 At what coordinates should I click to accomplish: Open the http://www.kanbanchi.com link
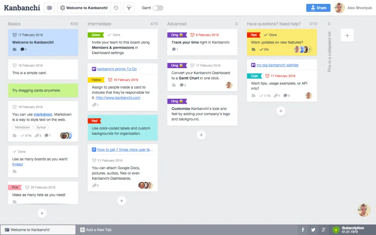click(118, 98)
